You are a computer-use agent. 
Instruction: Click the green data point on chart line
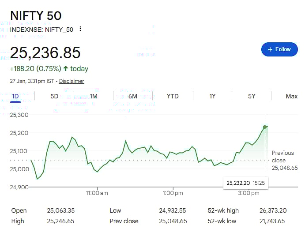click(265, 127)
